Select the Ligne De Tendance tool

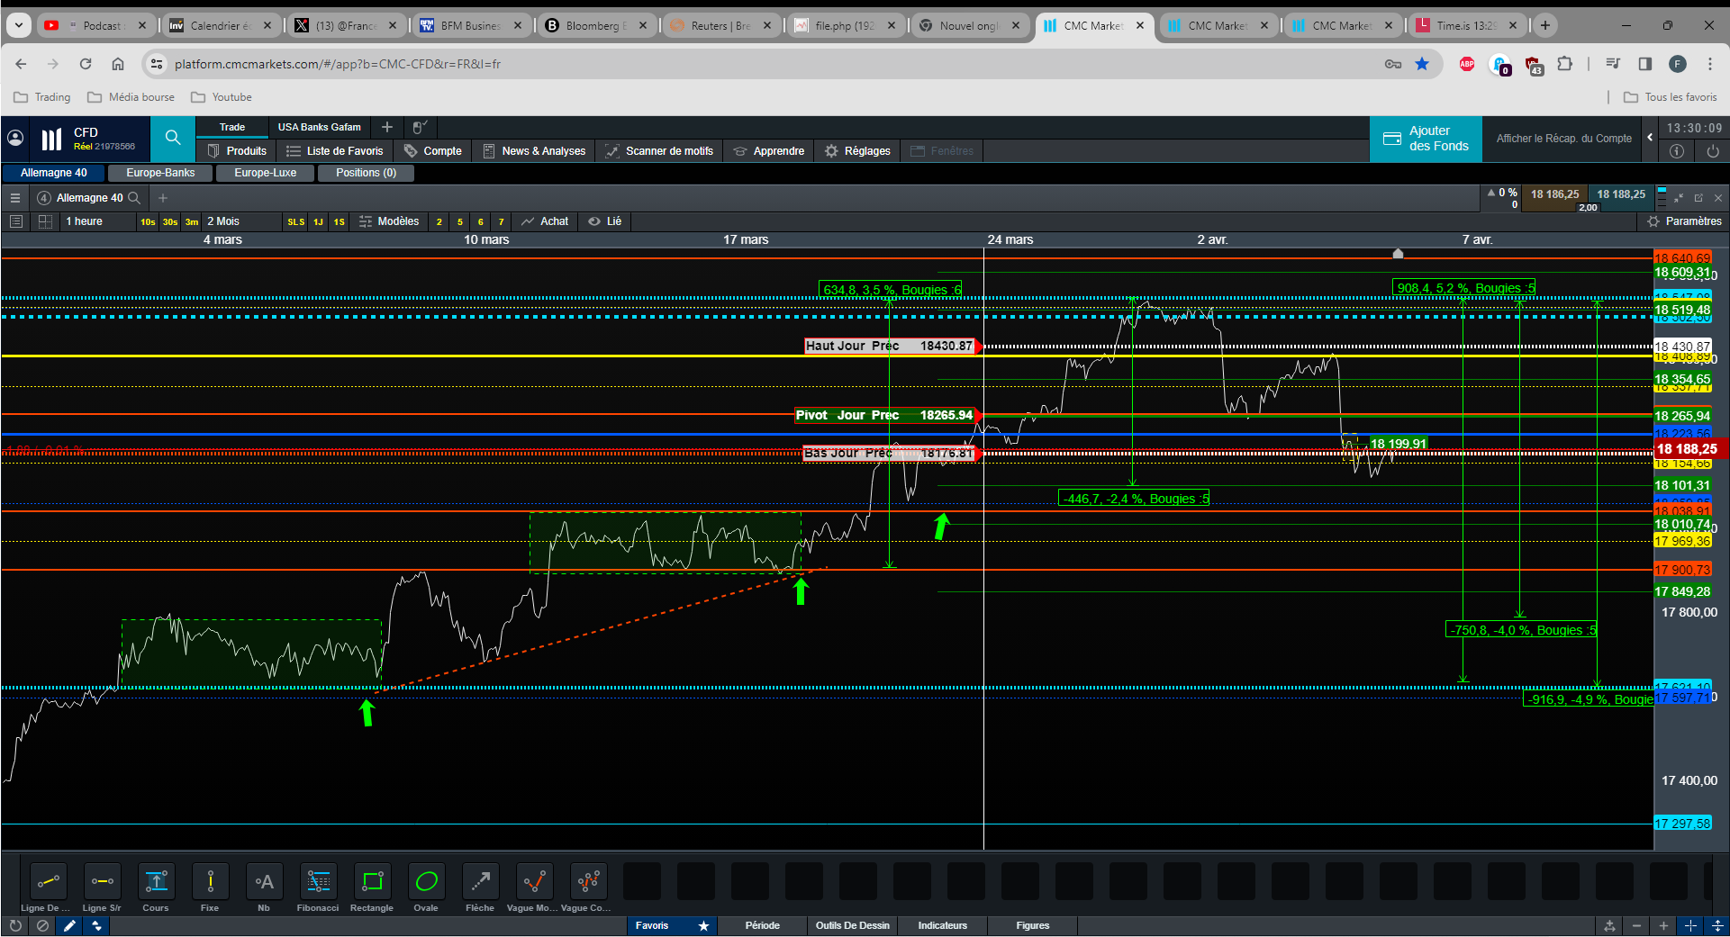(x=48, y=882)
